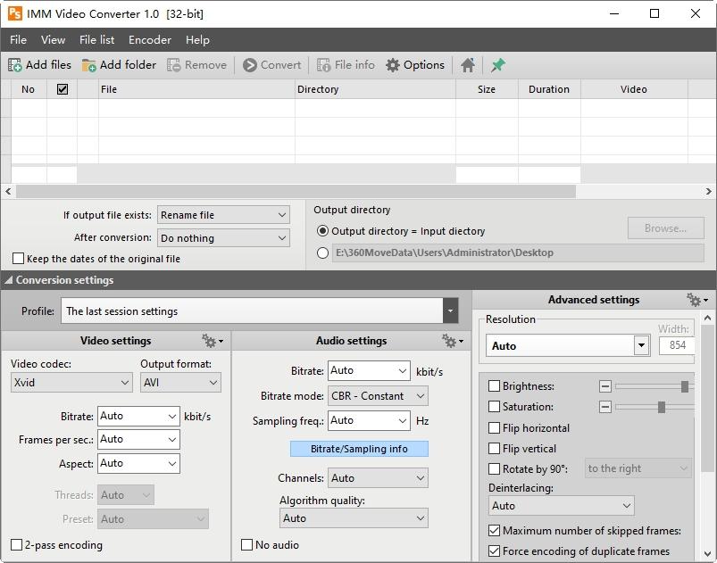Open the After conversion dropdown
Viewport: 717px width, 563px height.
point(223,238)
